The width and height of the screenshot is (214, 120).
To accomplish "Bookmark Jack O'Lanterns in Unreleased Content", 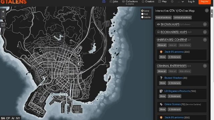I will pos(175,57).
